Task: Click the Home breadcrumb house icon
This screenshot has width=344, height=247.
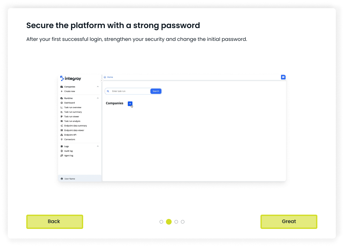Action: pyautogui.click(x=105, y=77)
